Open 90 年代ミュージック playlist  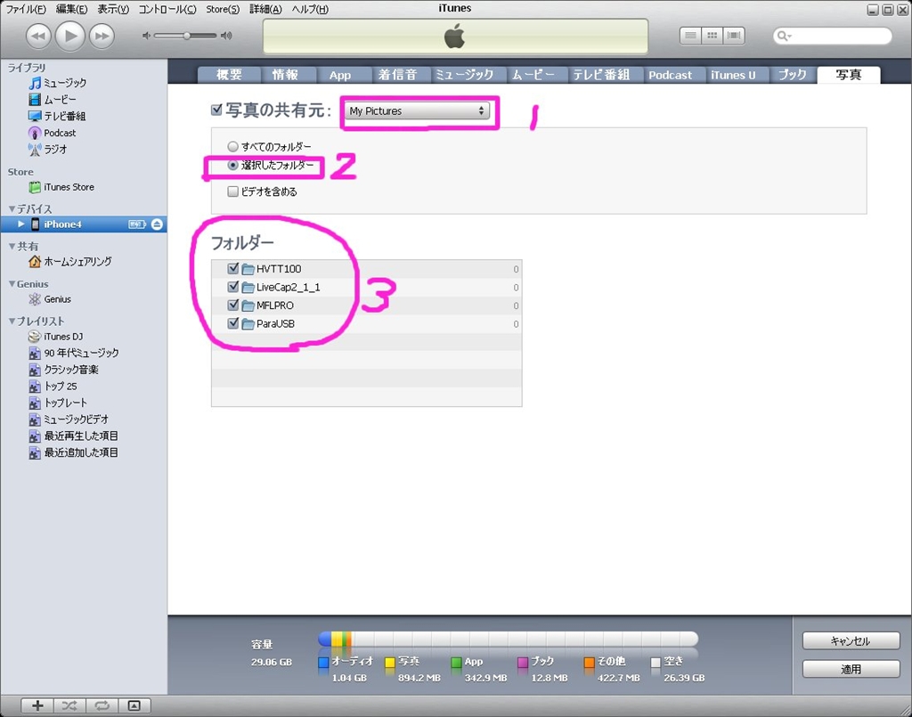tap(74, 353)
